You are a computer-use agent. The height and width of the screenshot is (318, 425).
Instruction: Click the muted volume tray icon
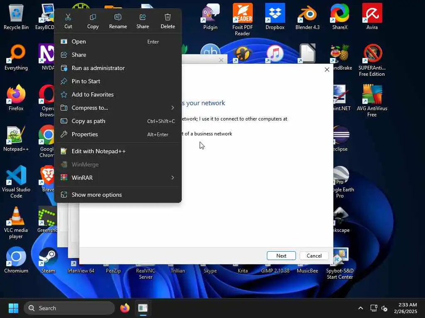click(x=384, y=308)
